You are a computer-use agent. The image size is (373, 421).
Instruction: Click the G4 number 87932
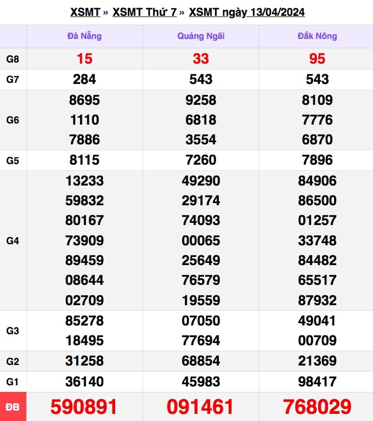[317, 300]
